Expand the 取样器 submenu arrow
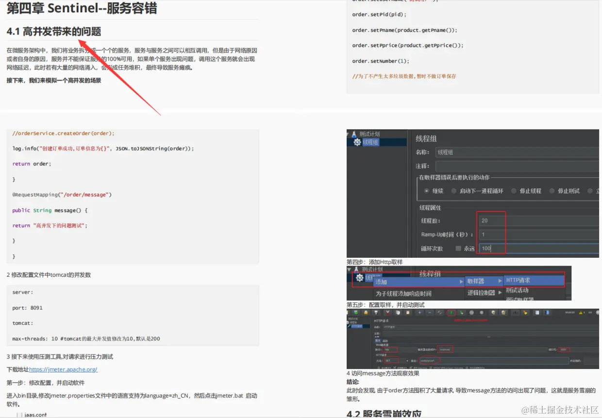602x418 pixels. (x=500, y=281)
